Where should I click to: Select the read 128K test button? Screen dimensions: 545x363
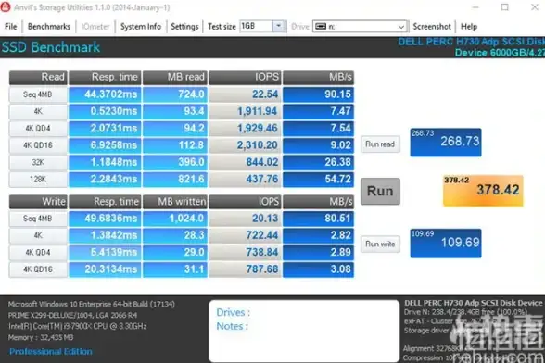(x=38, y=180)
